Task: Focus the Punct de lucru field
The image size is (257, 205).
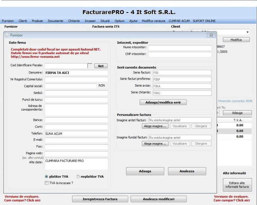Action: (x=76, y=100)
